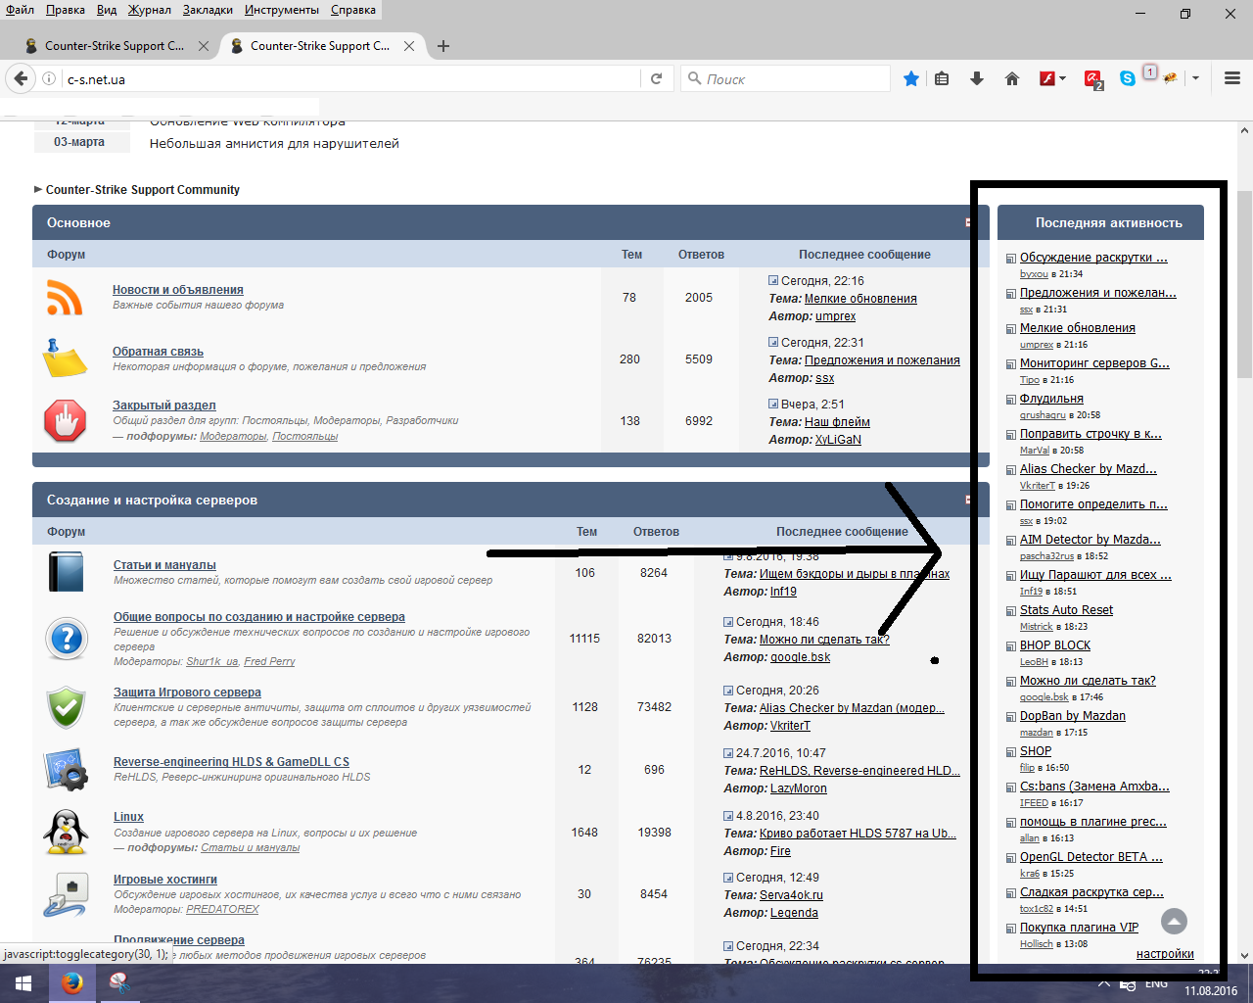Click the ENG language indicator in the taskbar
This screenshot has width=1253, height=1003.
click(1156, 983)
